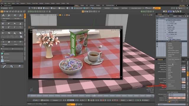
Task: Choose Lock/Unlock in context menu
Action: click(x=171, y=86)
